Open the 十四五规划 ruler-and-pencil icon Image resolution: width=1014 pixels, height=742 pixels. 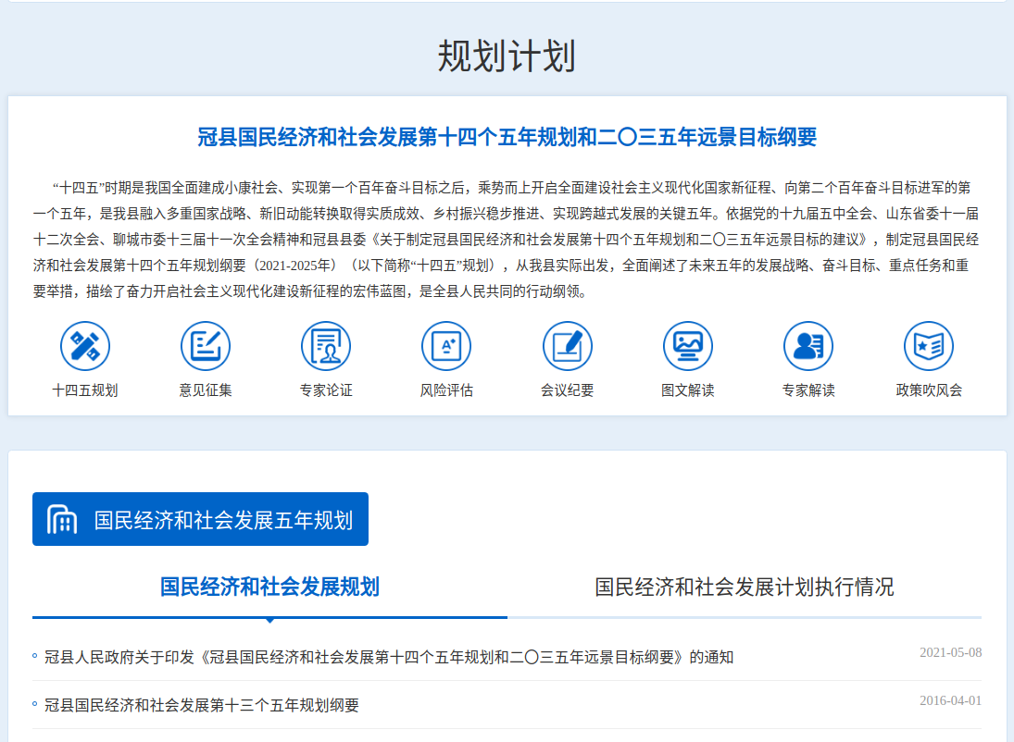[84, 346]
